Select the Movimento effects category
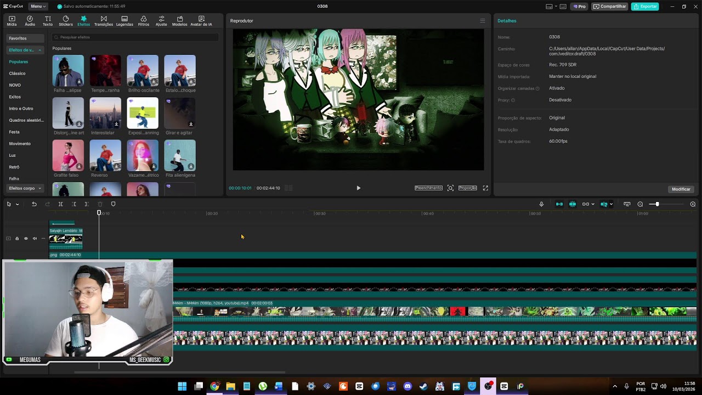 [20, 144]
